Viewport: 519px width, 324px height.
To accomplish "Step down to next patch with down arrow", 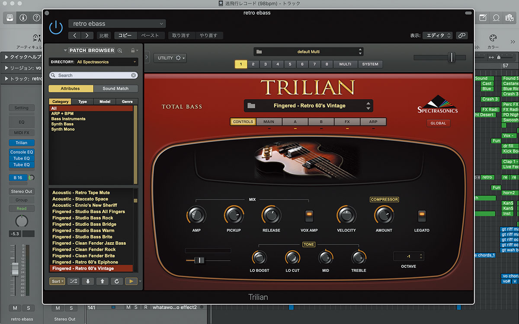I will pos(88,281).
